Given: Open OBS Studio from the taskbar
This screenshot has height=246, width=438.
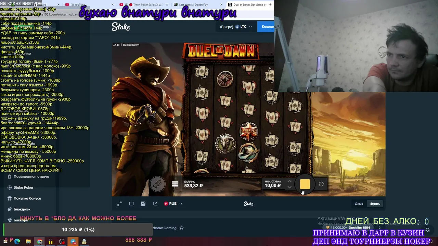Looking at the screenshot, I should 62,242.
